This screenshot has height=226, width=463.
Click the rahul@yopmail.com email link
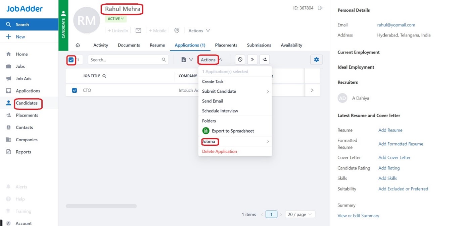pos(396,25)
